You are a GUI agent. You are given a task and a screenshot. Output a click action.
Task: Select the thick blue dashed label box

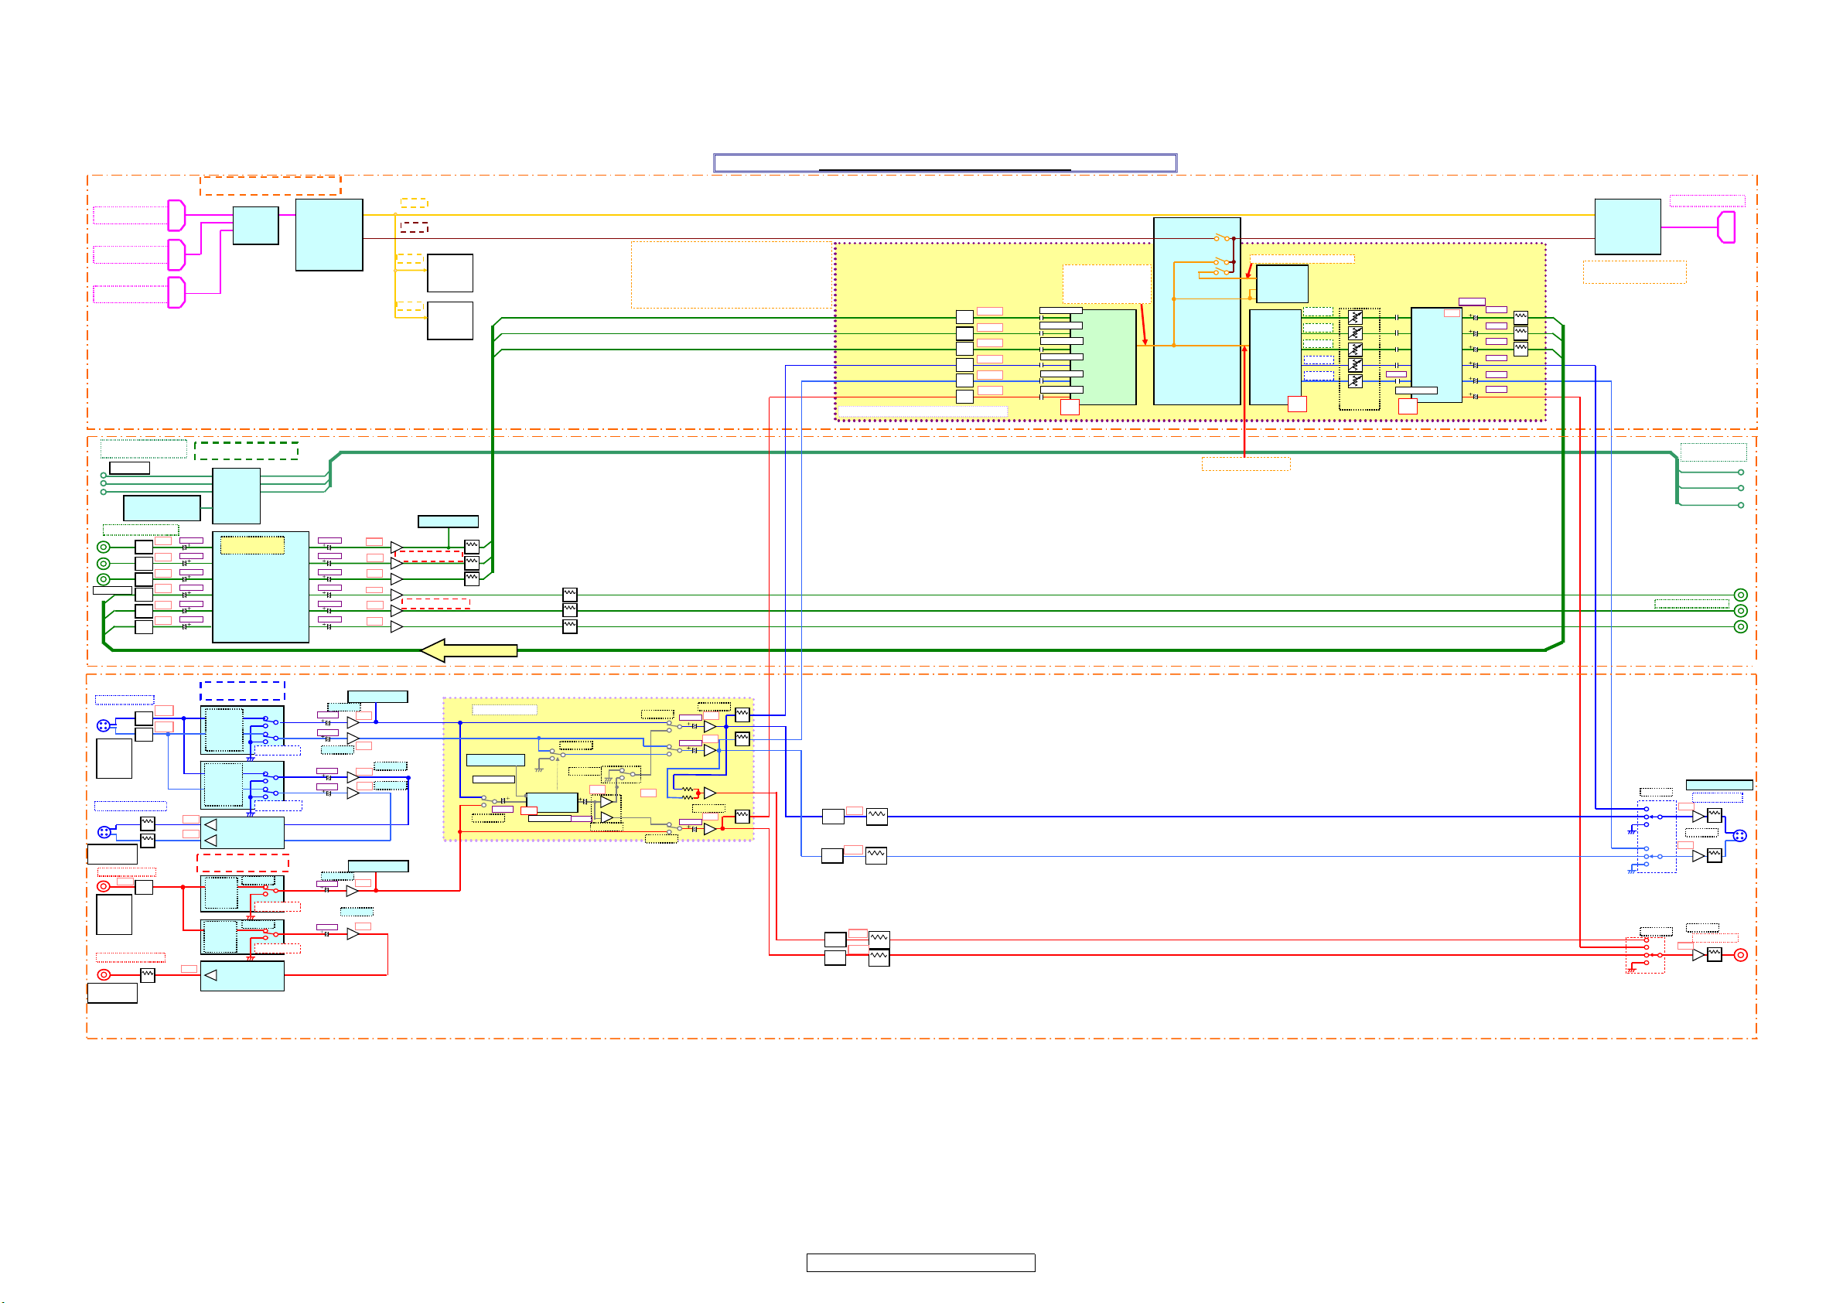coord(241,691)
